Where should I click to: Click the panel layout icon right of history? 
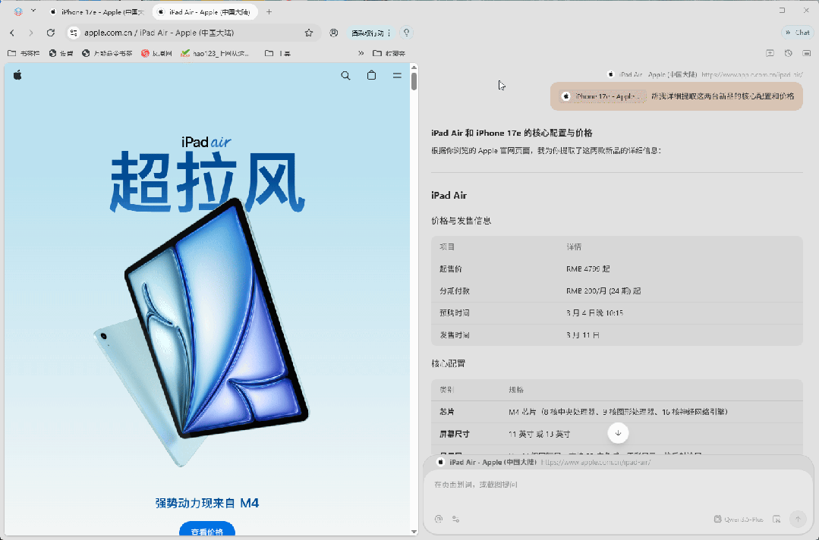click(x=806, y=53)
